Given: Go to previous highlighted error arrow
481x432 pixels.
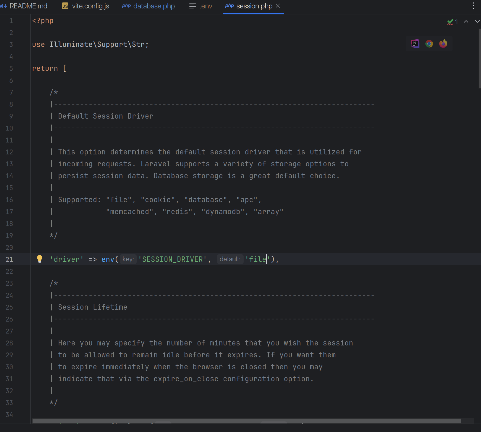Looking at the screenshot, I should tap(466, 21).
